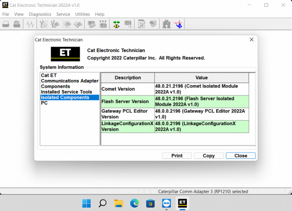The image size is (292, 211).
Task: Click the Close button in dialog
Action: point(241,155)
